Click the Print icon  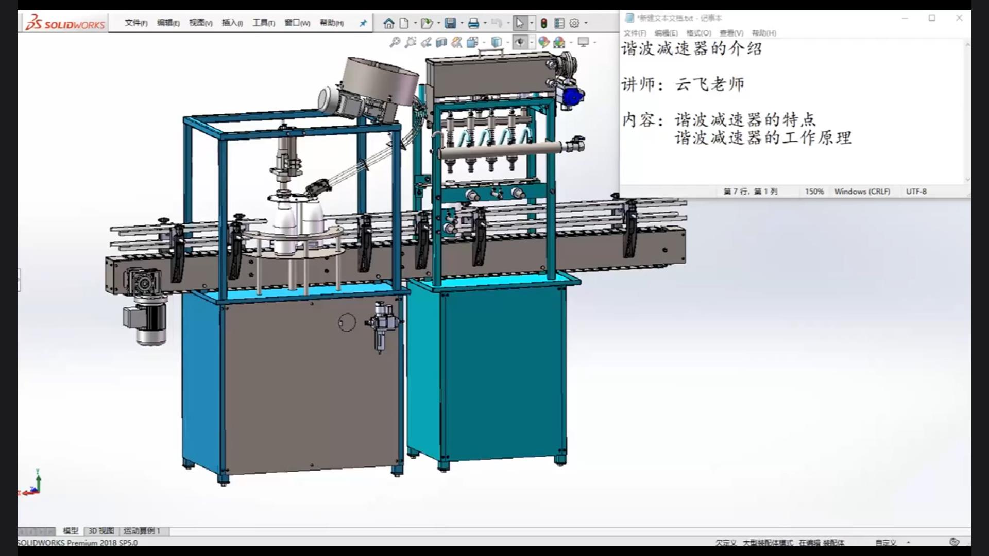pyautogui.click(x=473, y=23)
